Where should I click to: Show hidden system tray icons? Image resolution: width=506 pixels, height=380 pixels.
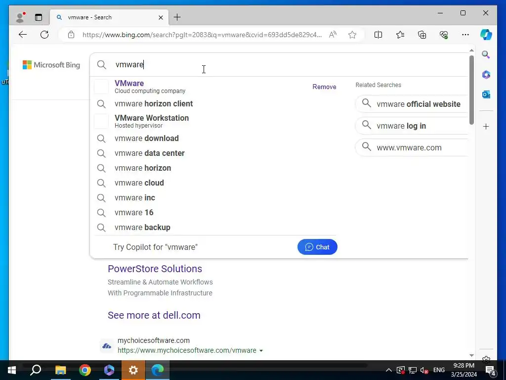tap(389, 370)
